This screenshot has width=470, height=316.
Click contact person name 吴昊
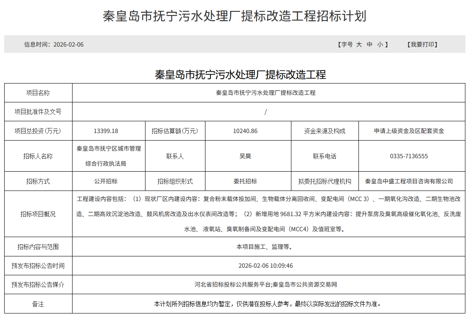click(x=245, y=156)
